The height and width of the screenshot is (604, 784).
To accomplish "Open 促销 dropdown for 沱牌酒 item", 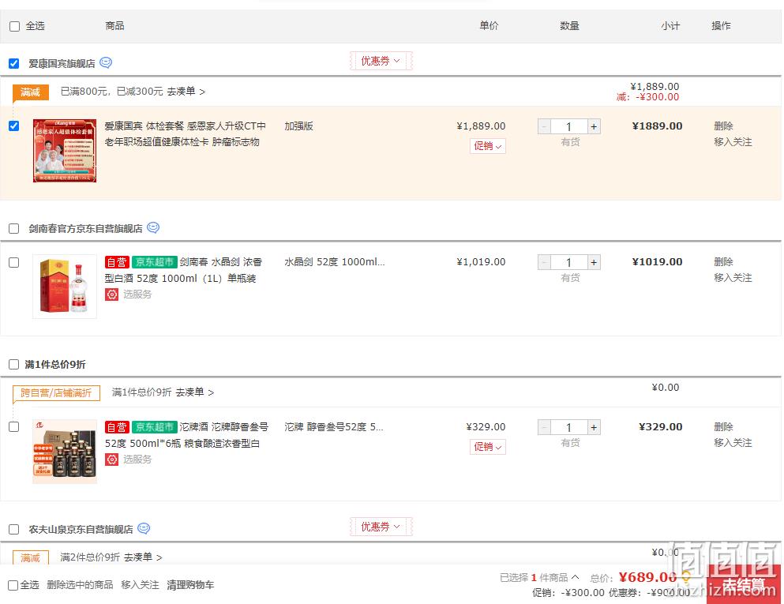I will (x=487, y=447).
